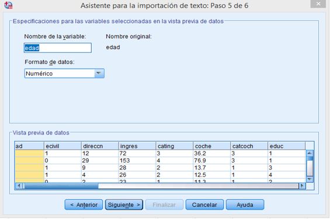Viewport: 330px width, 219px height.
Task: Click the horizontal scrollbar right arrow
Action: pos(302,186)
